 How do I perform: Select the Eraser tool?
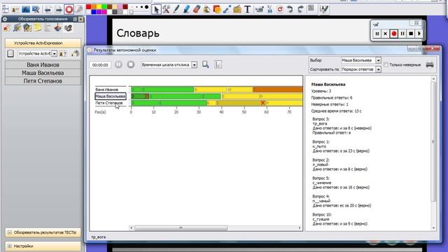(197, 9)
